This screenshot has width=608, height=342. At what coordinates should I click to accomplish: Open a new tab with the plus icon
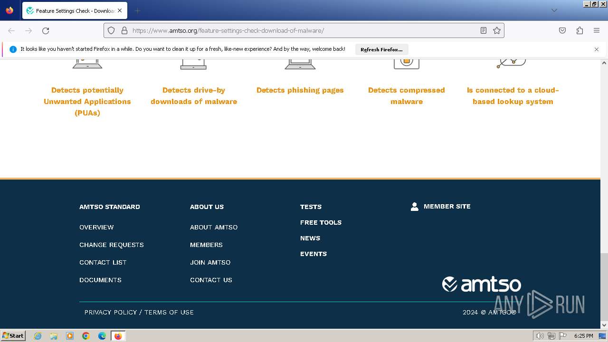pos(137,10)
